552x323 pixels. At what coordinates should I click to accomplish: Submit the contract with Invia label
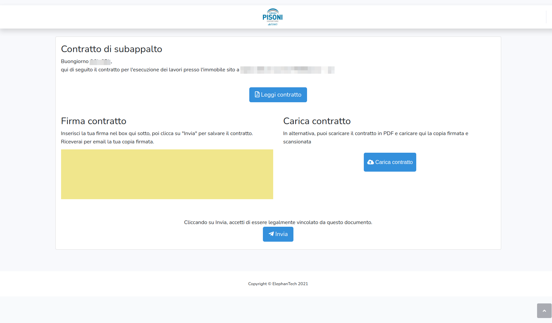(281, 234)
